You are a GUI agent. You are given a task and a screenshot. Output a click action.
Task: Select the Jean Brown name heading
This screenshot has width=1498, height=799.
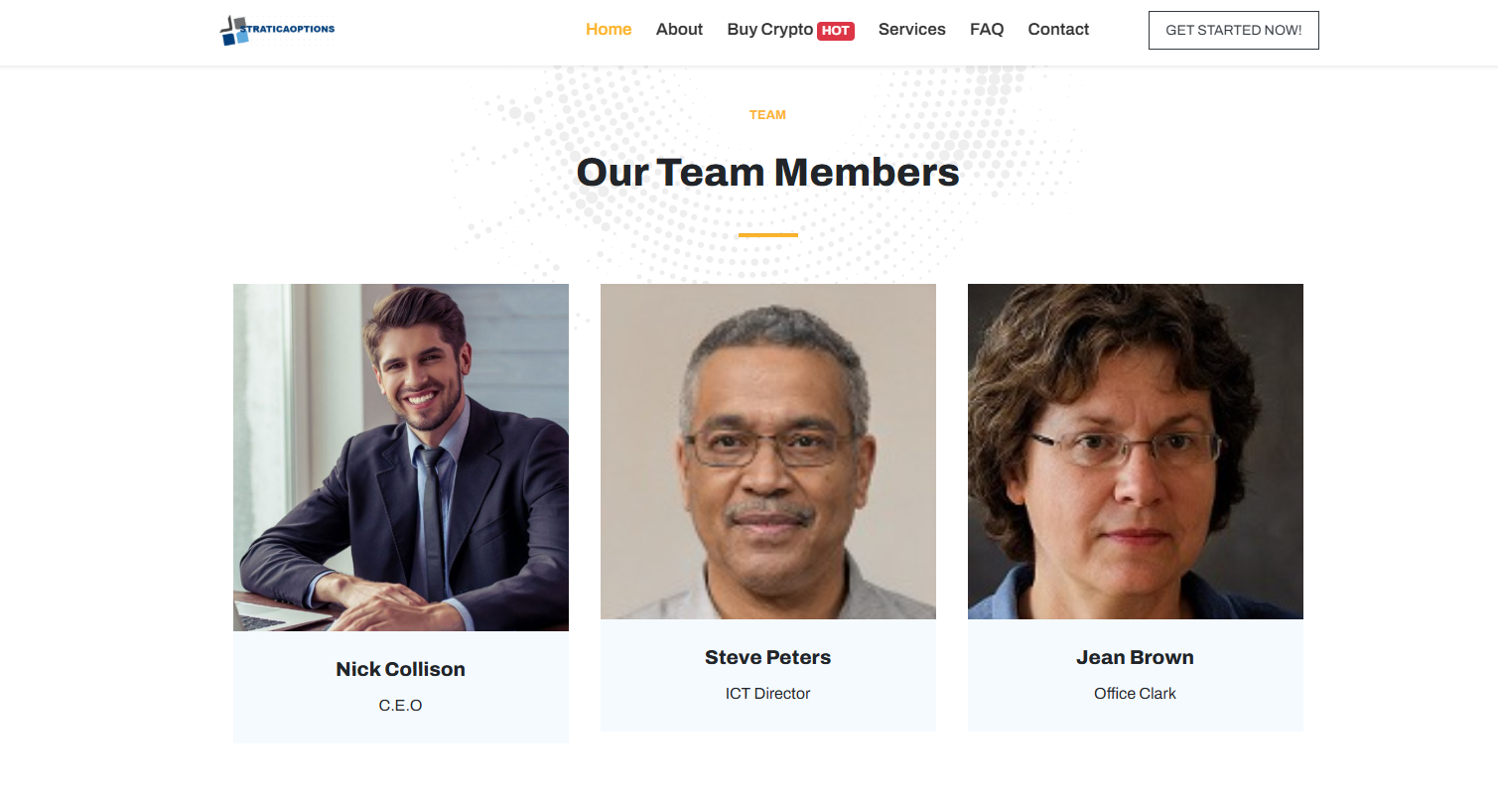pyautogui.click(x=1135, y=657)
